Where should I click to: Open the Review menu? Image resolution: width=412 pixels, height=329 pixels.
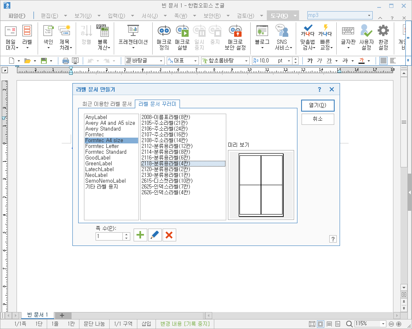coord(246,16)
